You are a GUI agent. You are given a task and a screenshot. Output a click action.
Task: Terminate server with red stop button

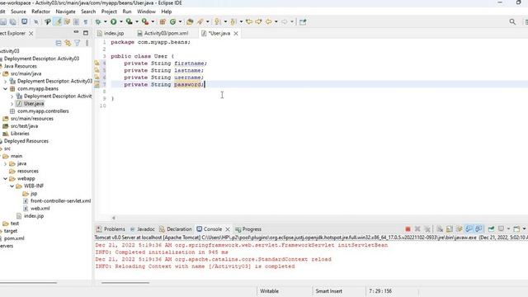408,229
